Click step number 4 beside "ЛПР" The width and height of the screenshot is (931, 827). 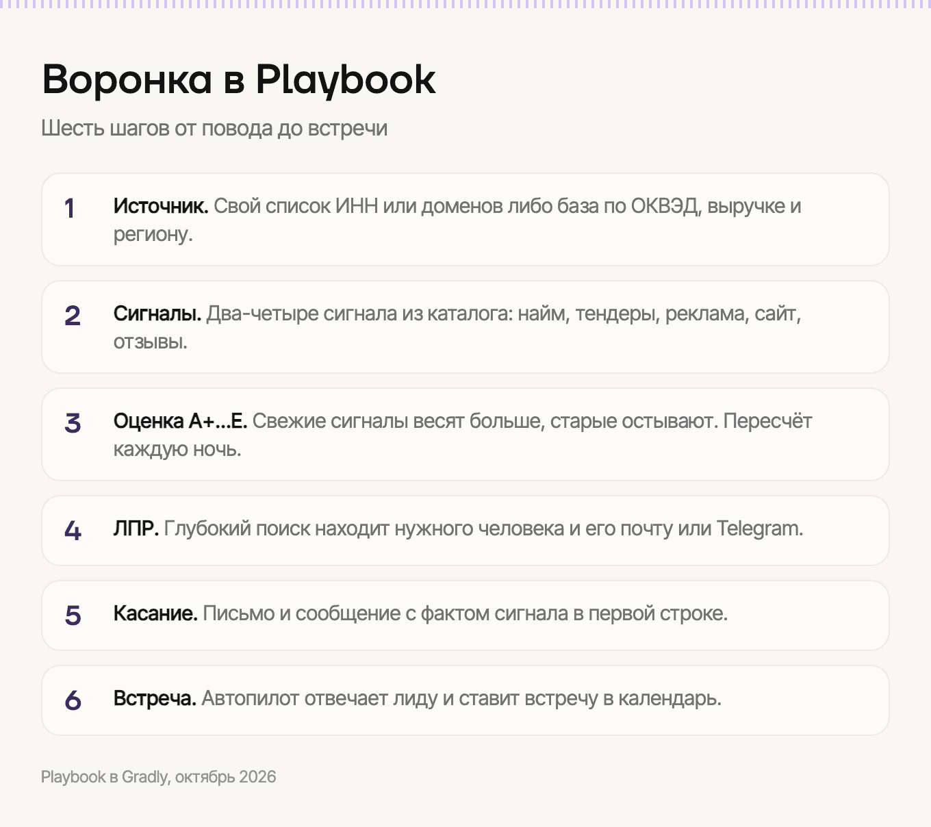click(x=73, y=531)
